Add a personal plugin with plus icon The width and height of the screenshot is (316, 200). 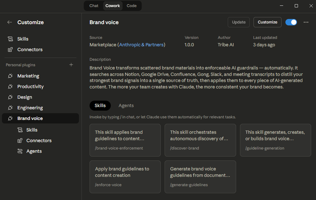click(x=71, y=65)
